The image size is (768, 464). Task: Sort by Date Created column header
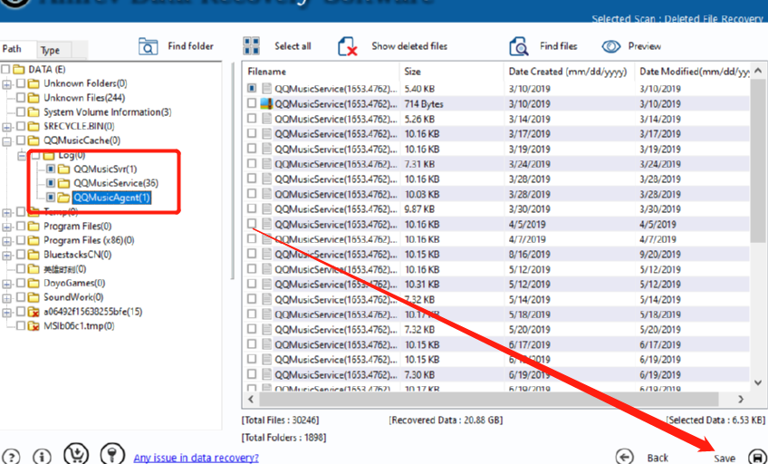569,72
